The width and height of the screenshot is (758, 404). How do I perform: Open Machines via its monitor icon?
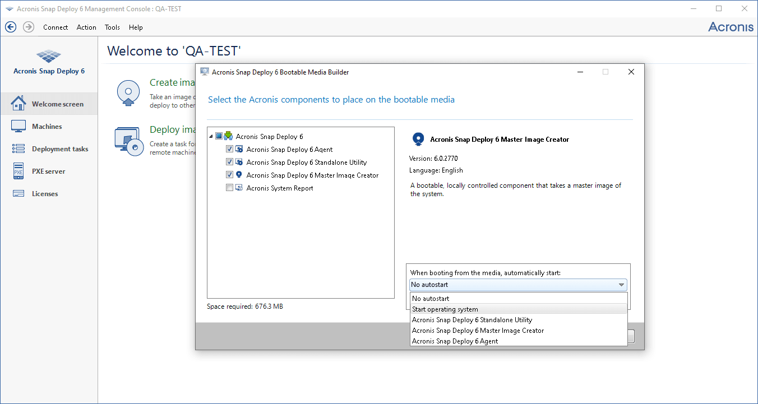coord(19,126)
